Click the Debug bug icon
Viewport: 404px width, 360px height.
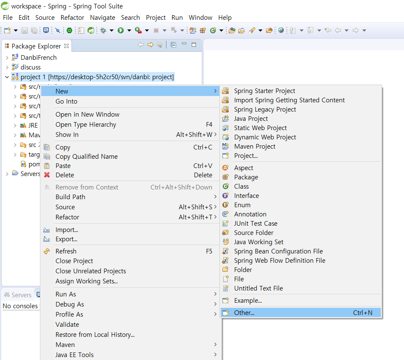click(103, 30)
